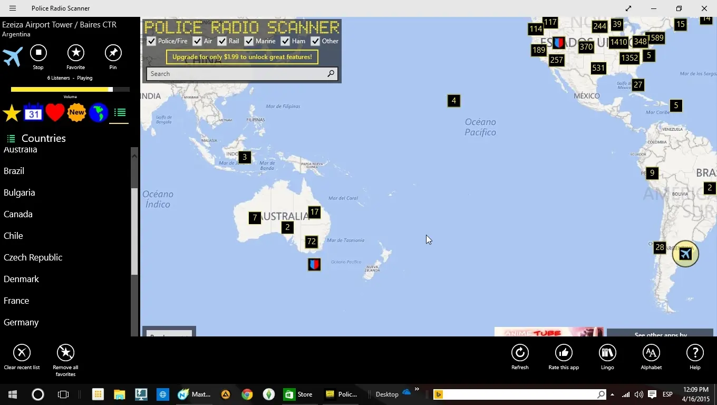
Task: Click the Upgrade for only $1.99 button
Action: 242,57
